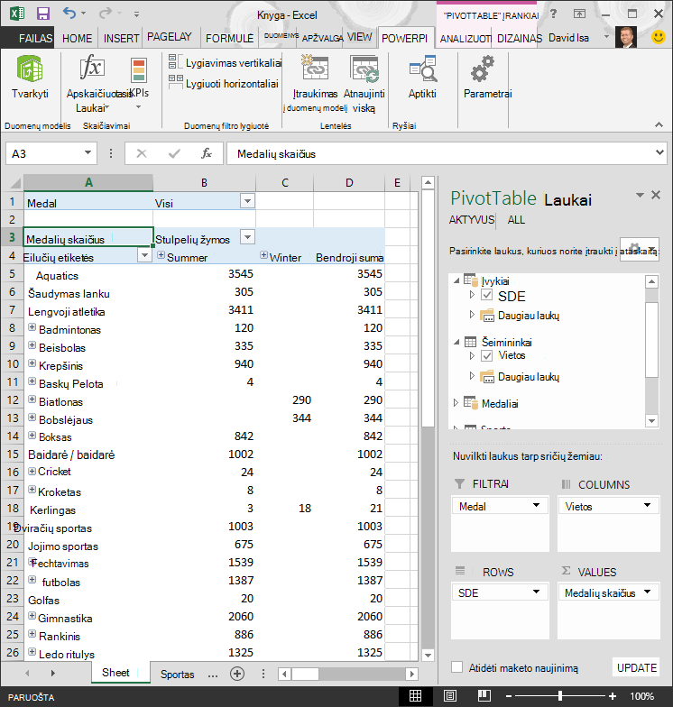Click the 100% zoom level
Screen dimensions: 673x707
coord(641,696)
